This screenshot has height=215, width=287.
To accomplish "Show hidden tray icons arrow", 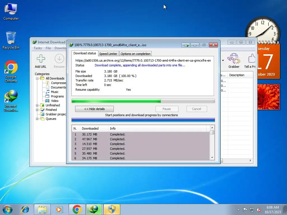I will 238,210.
